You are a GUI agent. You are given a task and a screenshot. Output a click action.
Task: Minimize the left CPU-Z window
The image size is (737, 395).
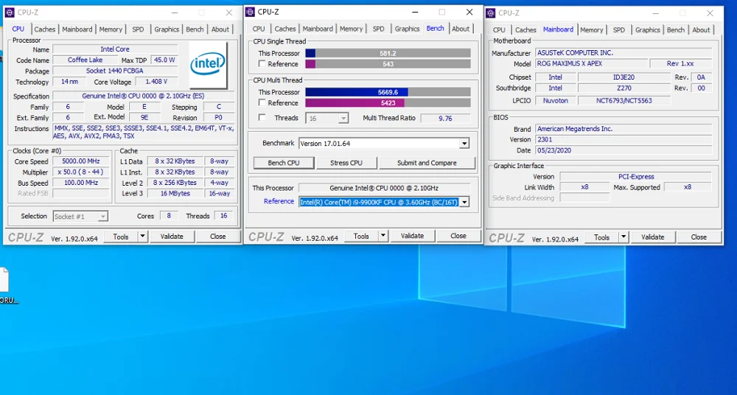coord(174,12)
